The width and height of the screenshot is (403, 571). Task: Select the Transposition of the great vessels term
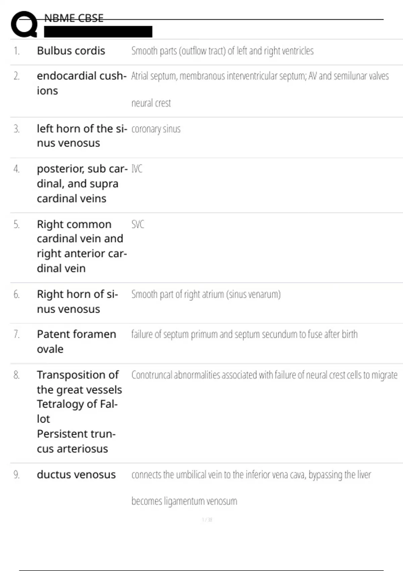[79, 382]
